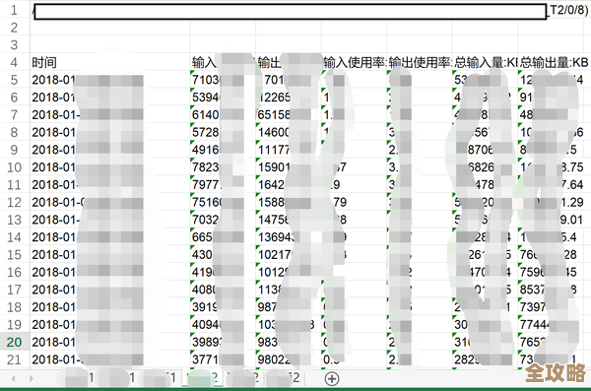The height and width of the screenshot is (391, 591).
Task: Select the output cell starting with 12265
Action: (289, 98)
